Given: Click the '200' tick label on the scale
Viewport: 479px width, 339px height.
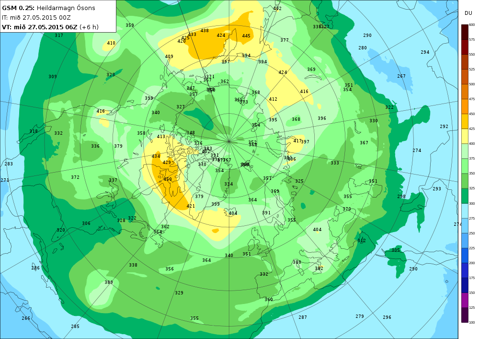Looking at the screenshot, I should pos(472,263).
